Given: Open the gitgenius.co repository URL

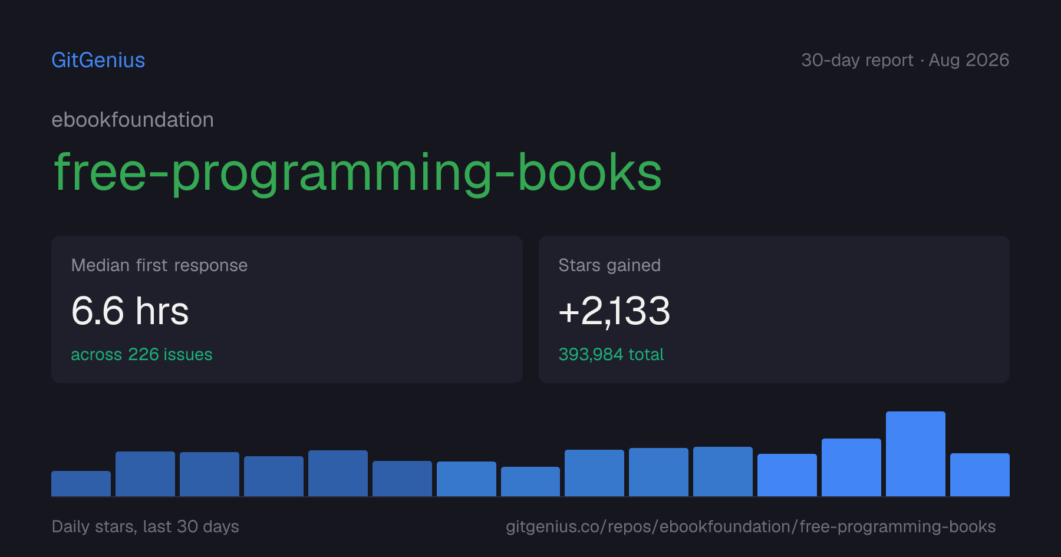Looking at the screenshot, I should tap(750, 526).
